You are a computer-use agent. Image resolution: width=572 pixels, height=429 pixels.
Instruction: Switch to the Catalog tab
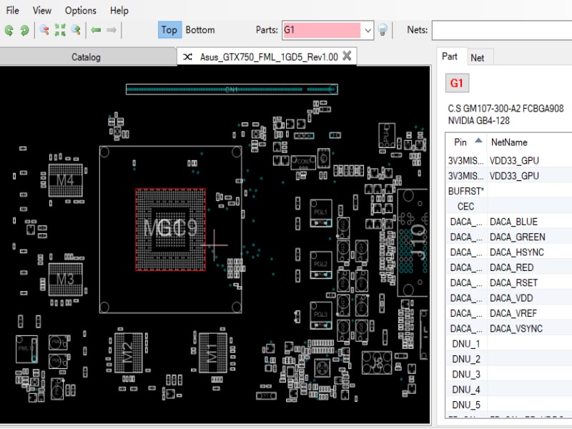click(86, 57)
